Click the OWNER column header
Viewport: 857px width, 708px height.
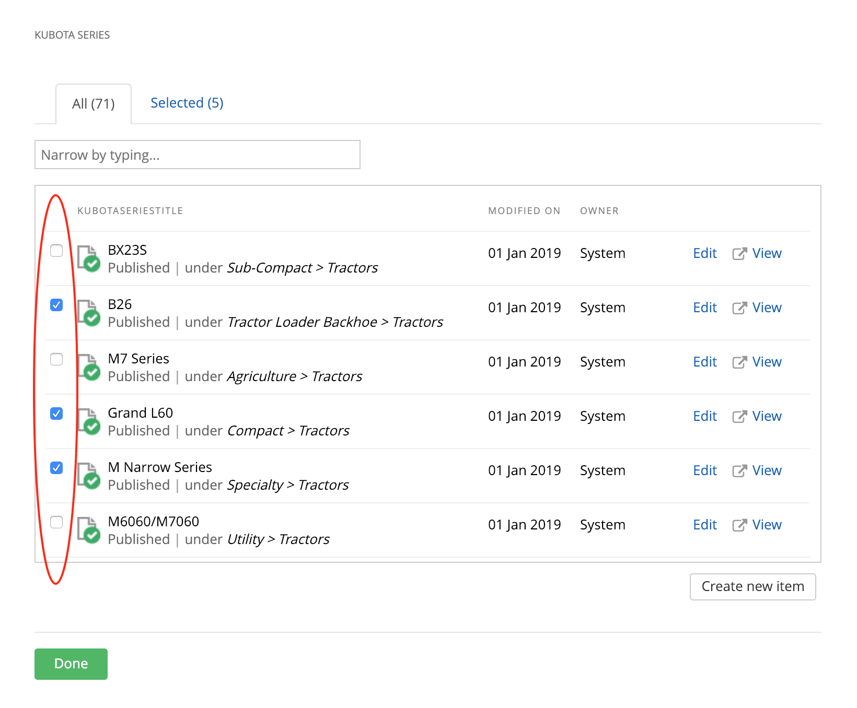[599, 211]
